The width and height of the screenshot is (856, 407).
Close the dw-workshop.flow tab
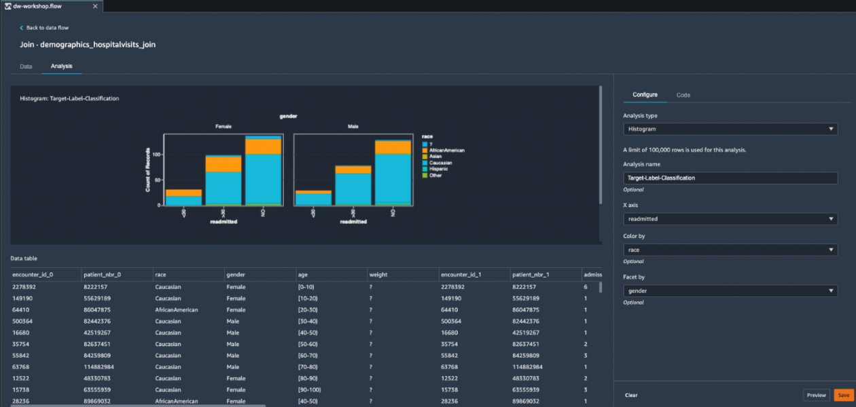coord(94,6)
